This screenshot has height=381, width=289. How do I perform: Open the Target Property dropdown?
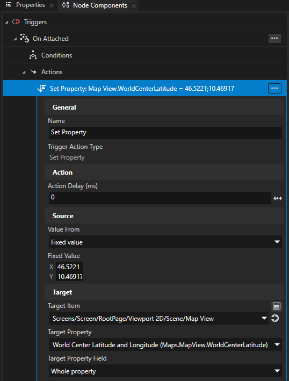point(165,344)
